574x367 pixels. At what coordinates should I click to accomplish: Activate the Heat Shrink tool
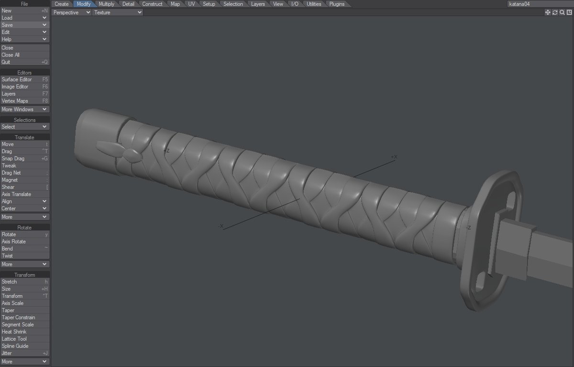(x=25, y=332)
